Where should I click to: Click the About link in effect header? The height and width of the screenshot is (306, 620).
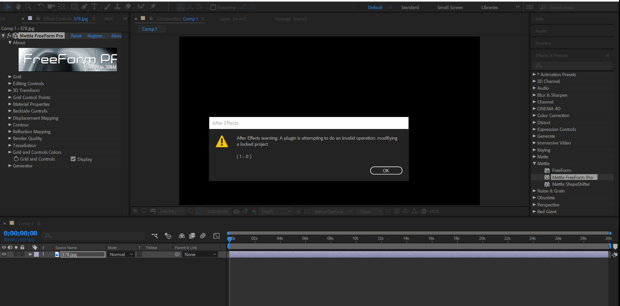click(x=116, y=36)
